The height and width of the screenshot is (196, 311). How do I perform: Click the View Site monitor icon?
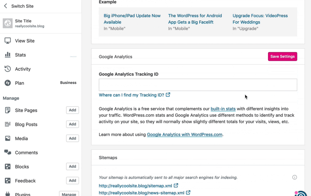pos(7,41)
